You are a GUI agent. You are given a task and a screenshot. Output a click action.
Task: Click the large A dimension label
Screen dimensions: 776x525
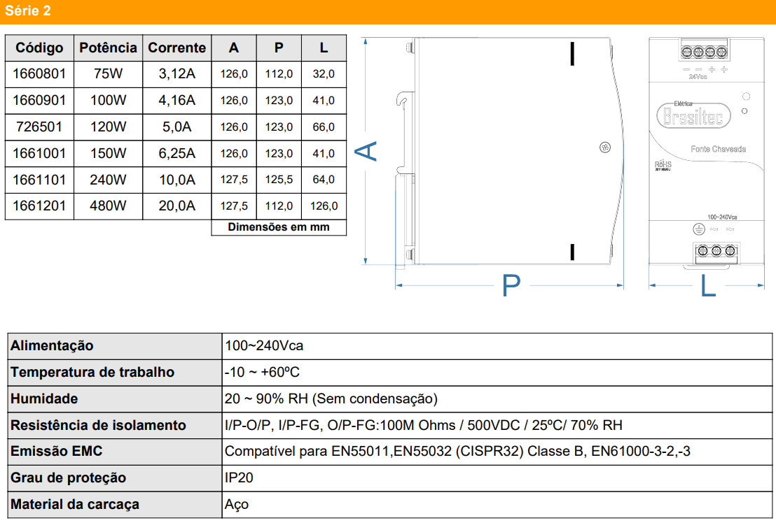[367, 151]
